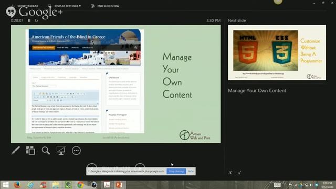Screen dimensions: 336x189
Task: Open the red C-shaped taskbar app
Action: tap(43, 185)
